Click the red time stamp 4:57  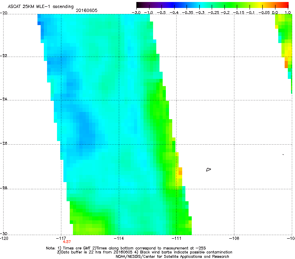pos(67,242)
